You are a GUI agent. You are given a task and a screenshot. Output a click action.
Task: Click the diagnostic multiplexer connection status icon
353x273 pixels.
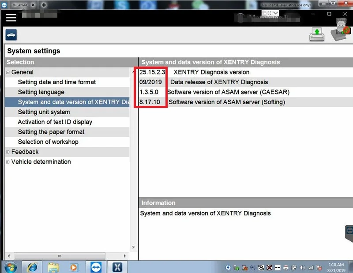[x=342, y=29]
